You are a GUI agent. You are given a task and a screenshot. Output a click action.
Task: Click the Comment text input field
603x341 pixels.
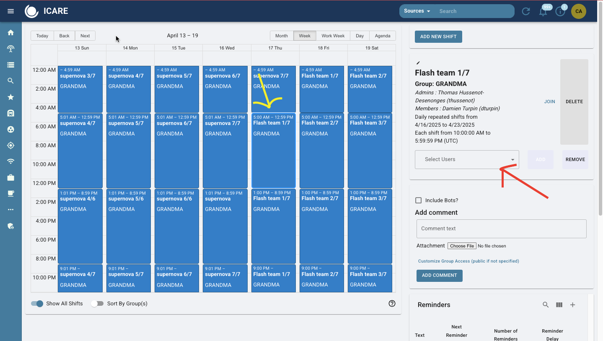click(x=501, y=229)
